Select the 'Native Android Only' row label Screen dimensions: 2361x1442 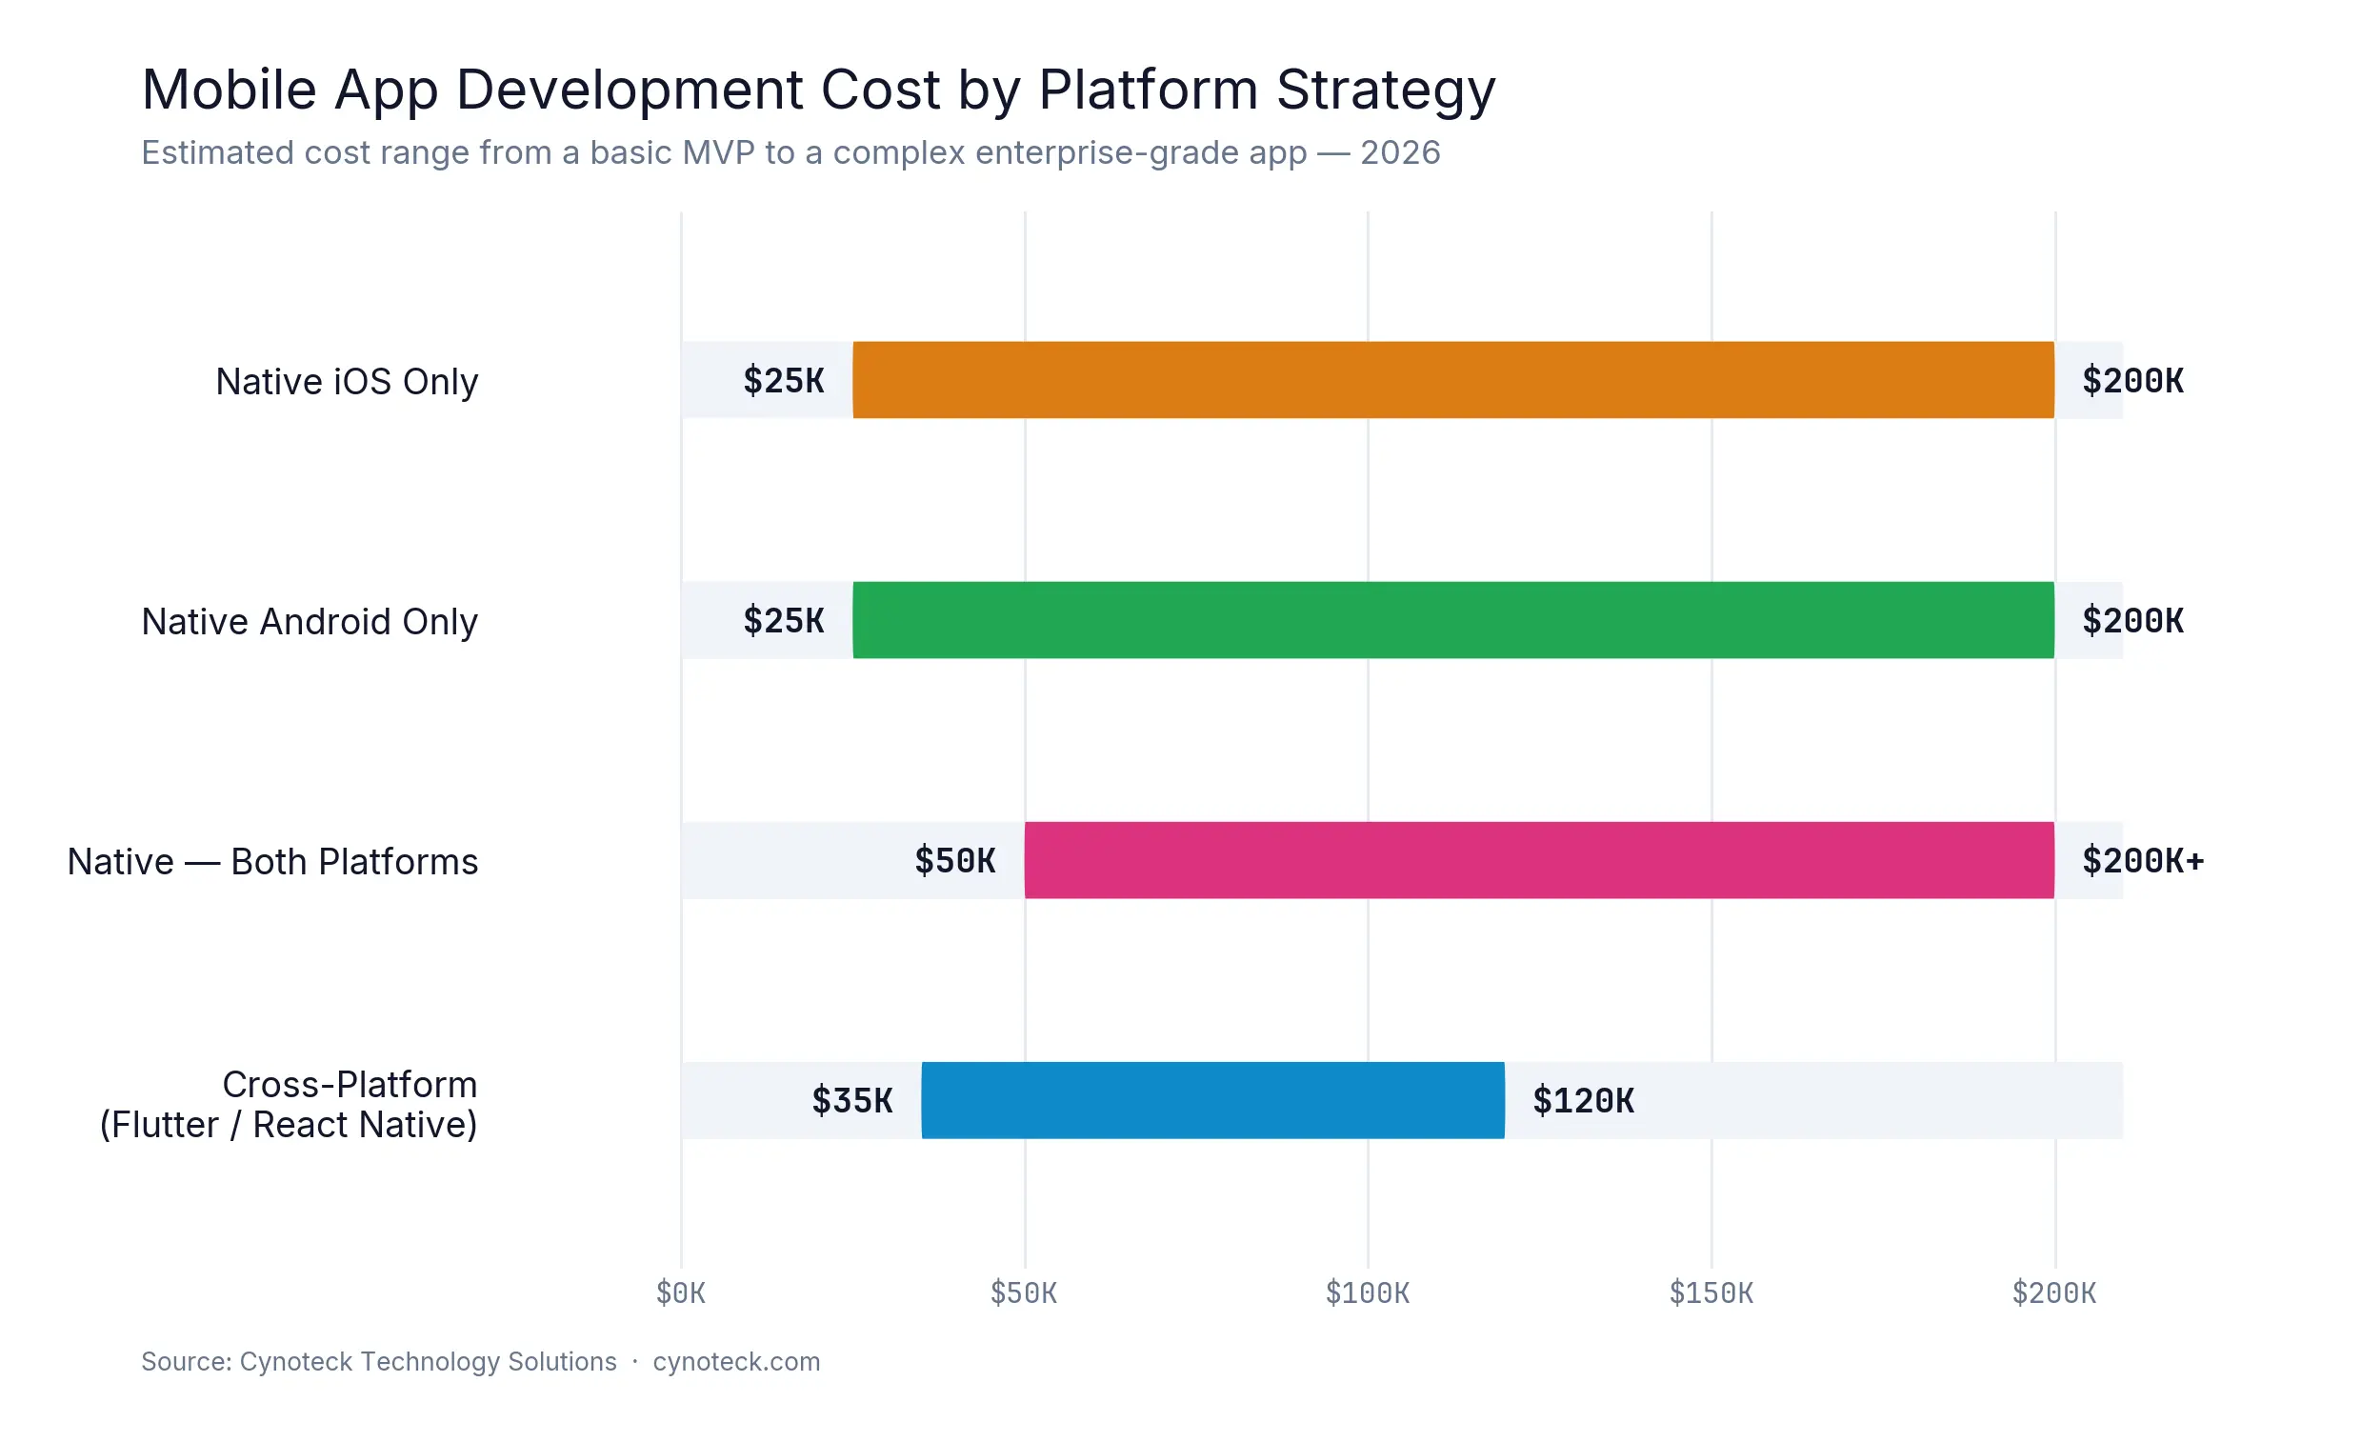(310, 622)
